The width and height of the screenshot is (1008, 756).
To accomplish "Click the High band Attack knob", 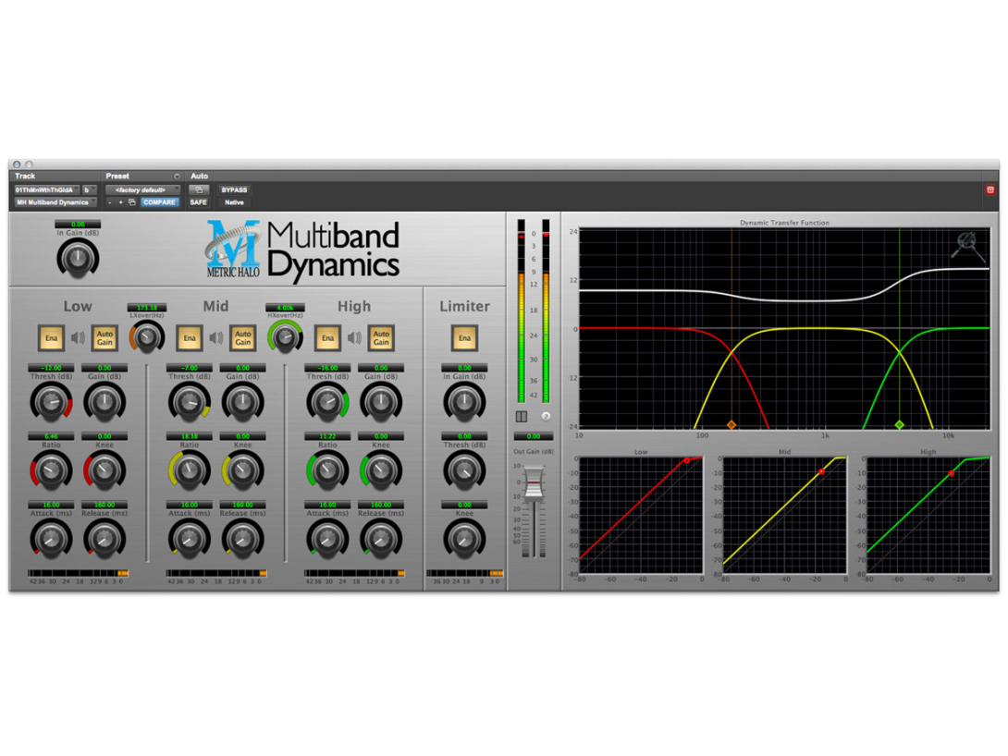I will click(x=327, y=539).
